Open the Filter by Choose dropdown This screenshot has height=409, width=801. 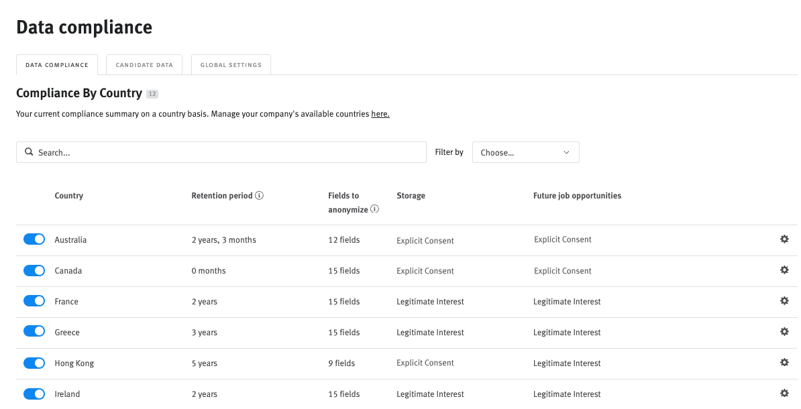point(525,152)
